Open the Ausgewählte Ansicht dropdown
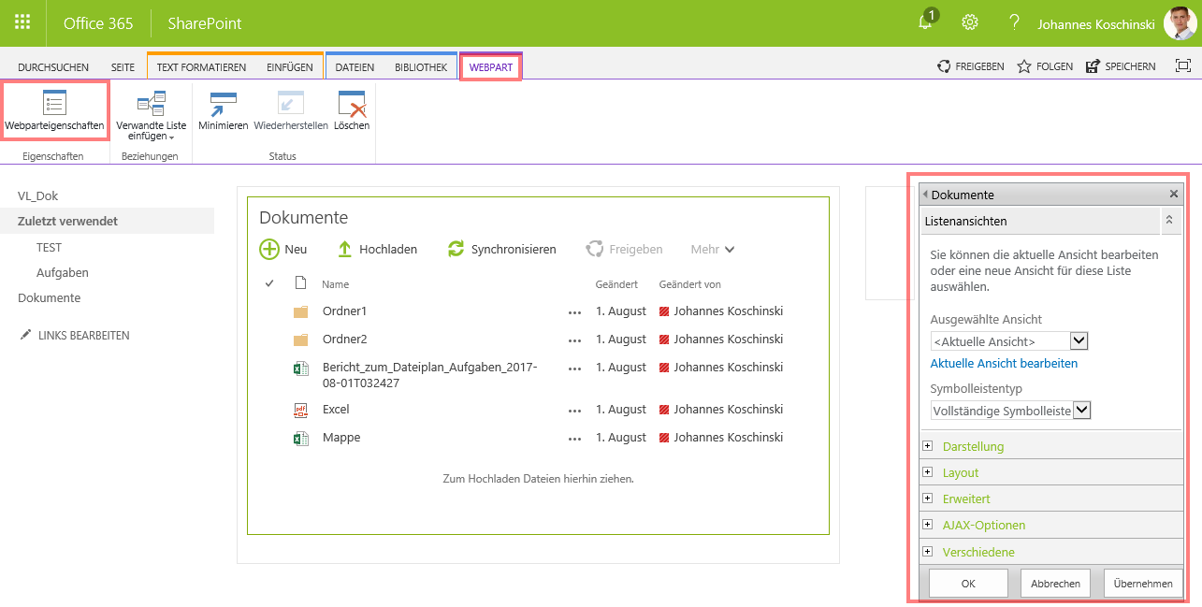The image size is (1202, 607). click(x=1079, y=341)
